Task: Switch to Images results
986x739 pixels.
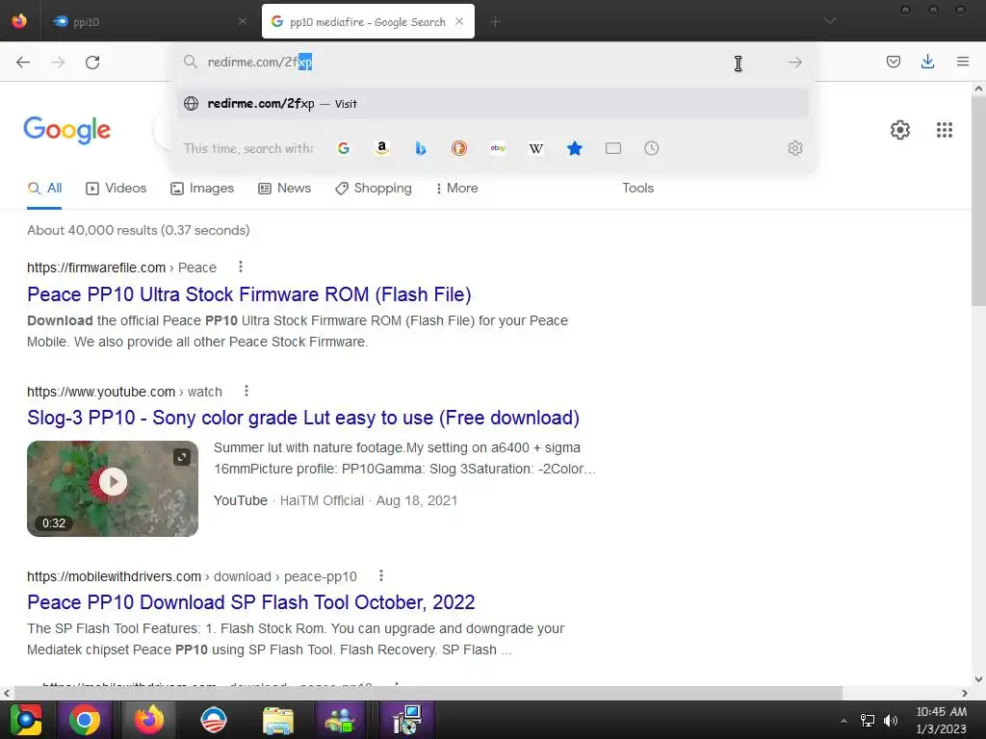Action: (202, 188)
